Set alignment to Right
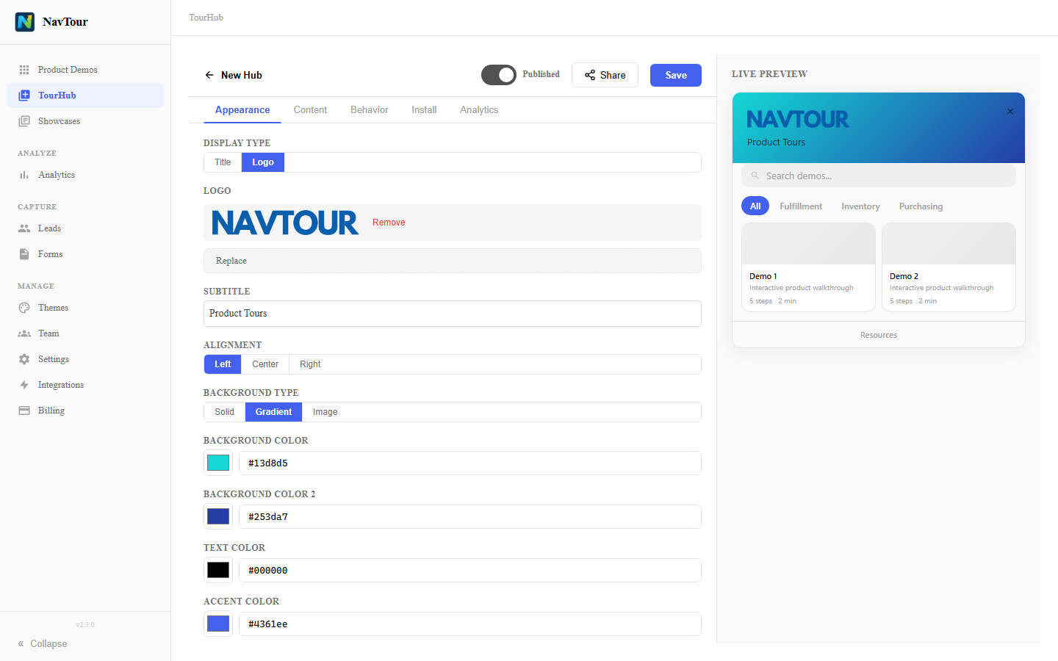The height and width of the screenshot is (661, 1058). [310, 364]
